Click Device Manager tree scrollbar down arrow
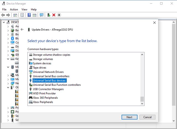 pyautogui.click(x=174, y=121)
